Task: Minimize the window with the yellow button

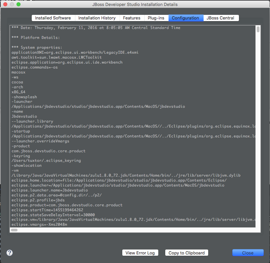Action: pos(12,4)
